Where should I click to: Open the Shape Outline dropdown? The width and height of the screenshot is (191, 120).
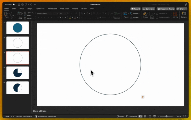tap(163, 18)
